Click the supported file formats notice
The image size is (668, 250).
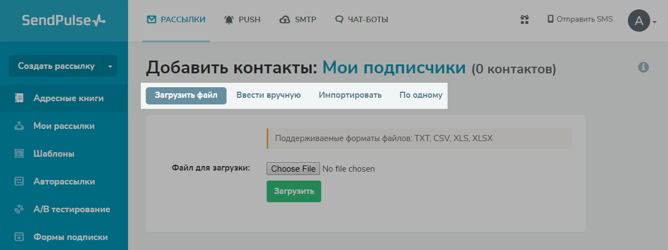coord(419,138)
